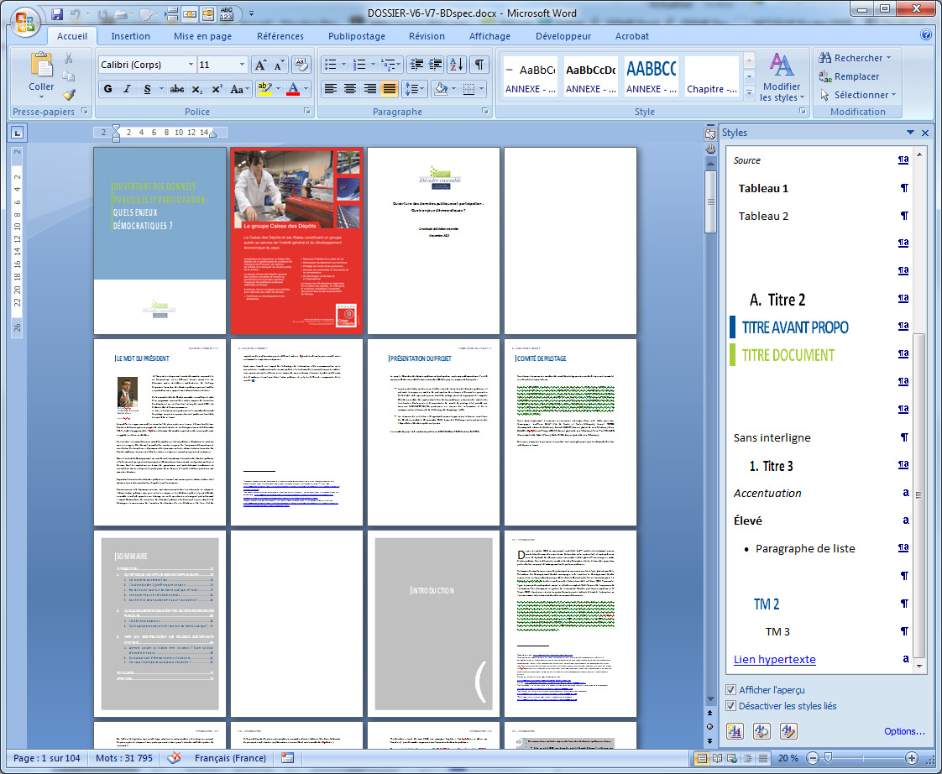This screenshot has width=942, height=774.
Task: Toggle the show paragraph marks (¶) icon
Action: click(x=479, y=65)
